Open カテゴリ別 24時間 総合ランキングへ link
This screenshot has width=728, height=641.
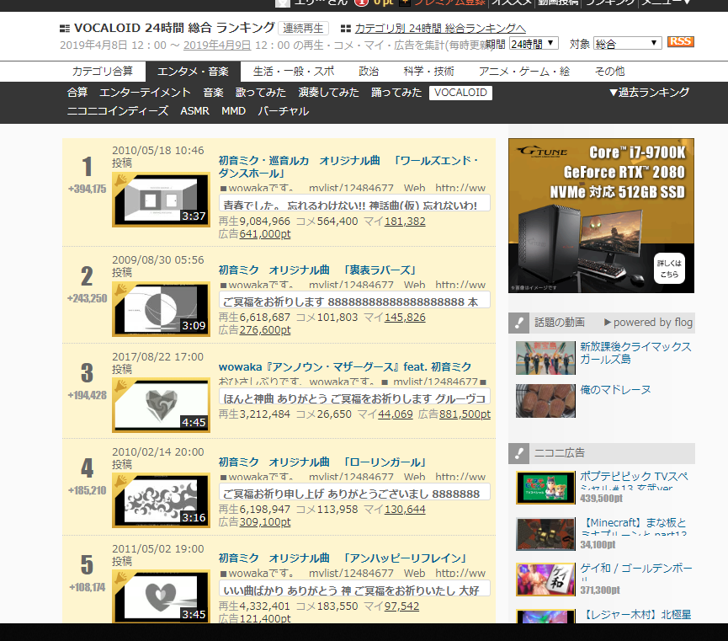pyautogui.click(x=440, y=29)
